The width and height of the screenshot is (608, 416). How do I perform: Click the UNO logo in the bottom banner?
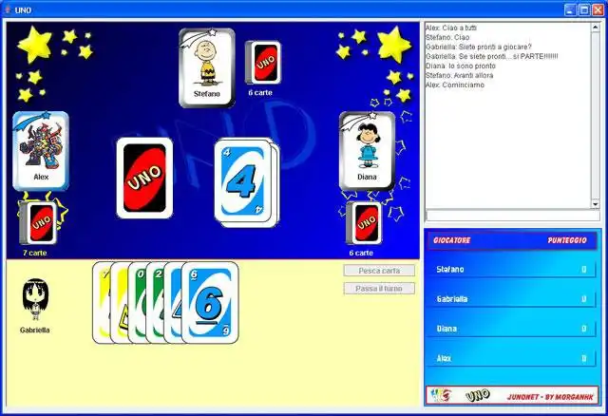tap(478, 395)
